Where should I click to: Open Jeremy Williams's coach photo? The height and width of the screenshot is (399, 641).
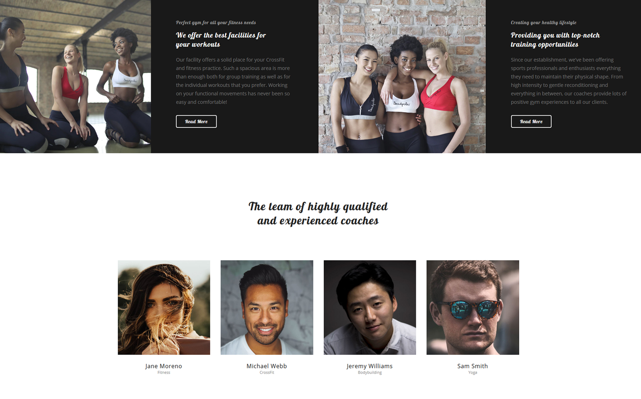(x=370, y=307)
